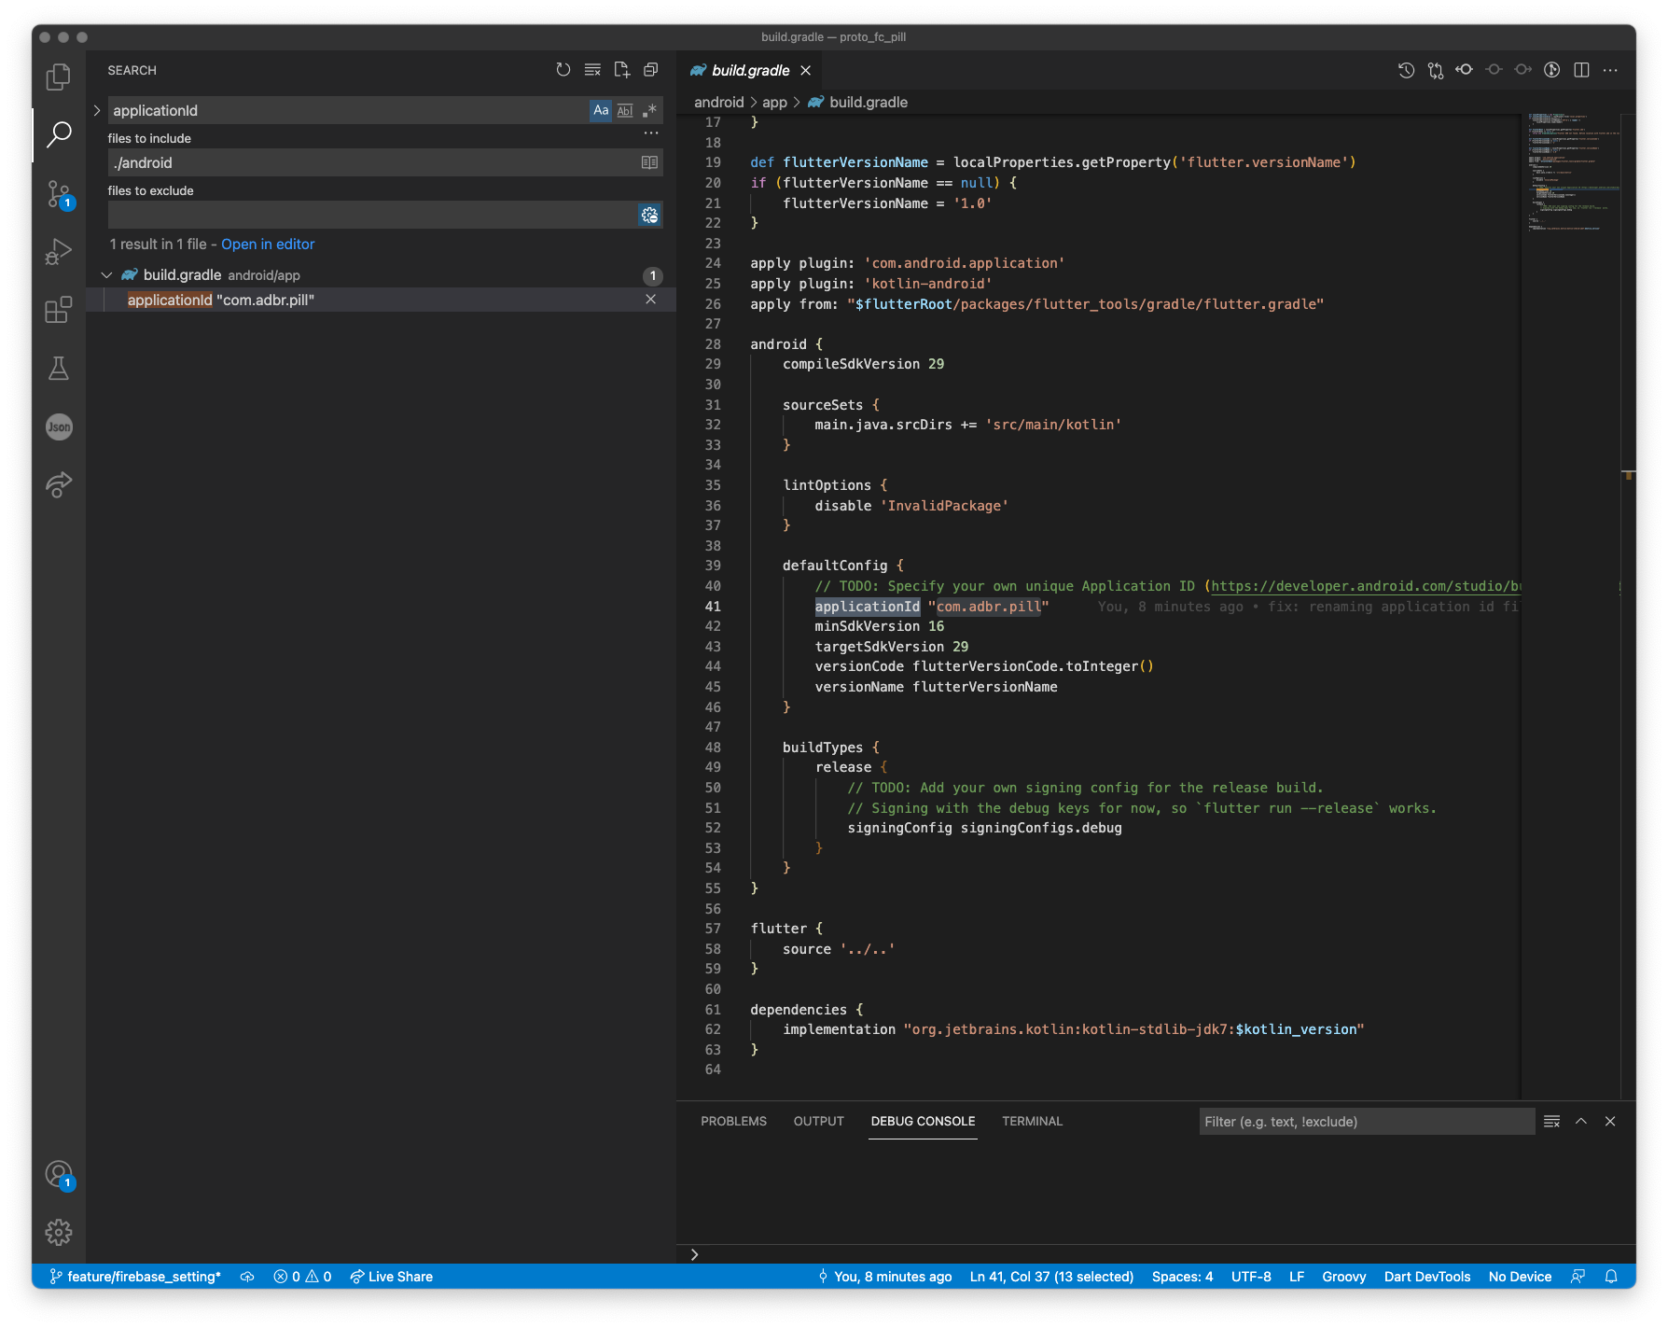Open Source Control view with badge
1668x1328 pixels.
(x=59, y=194)
